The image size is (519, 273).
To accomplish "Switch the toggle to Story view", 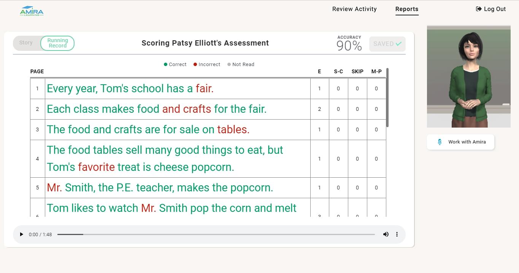I will point(26,43).
